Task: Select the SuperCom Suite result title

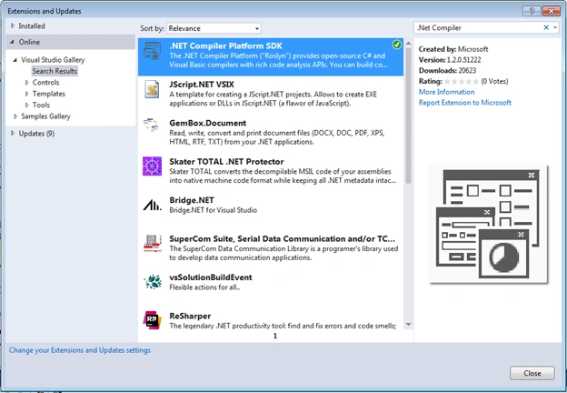Action: click(x=282, y=238)
